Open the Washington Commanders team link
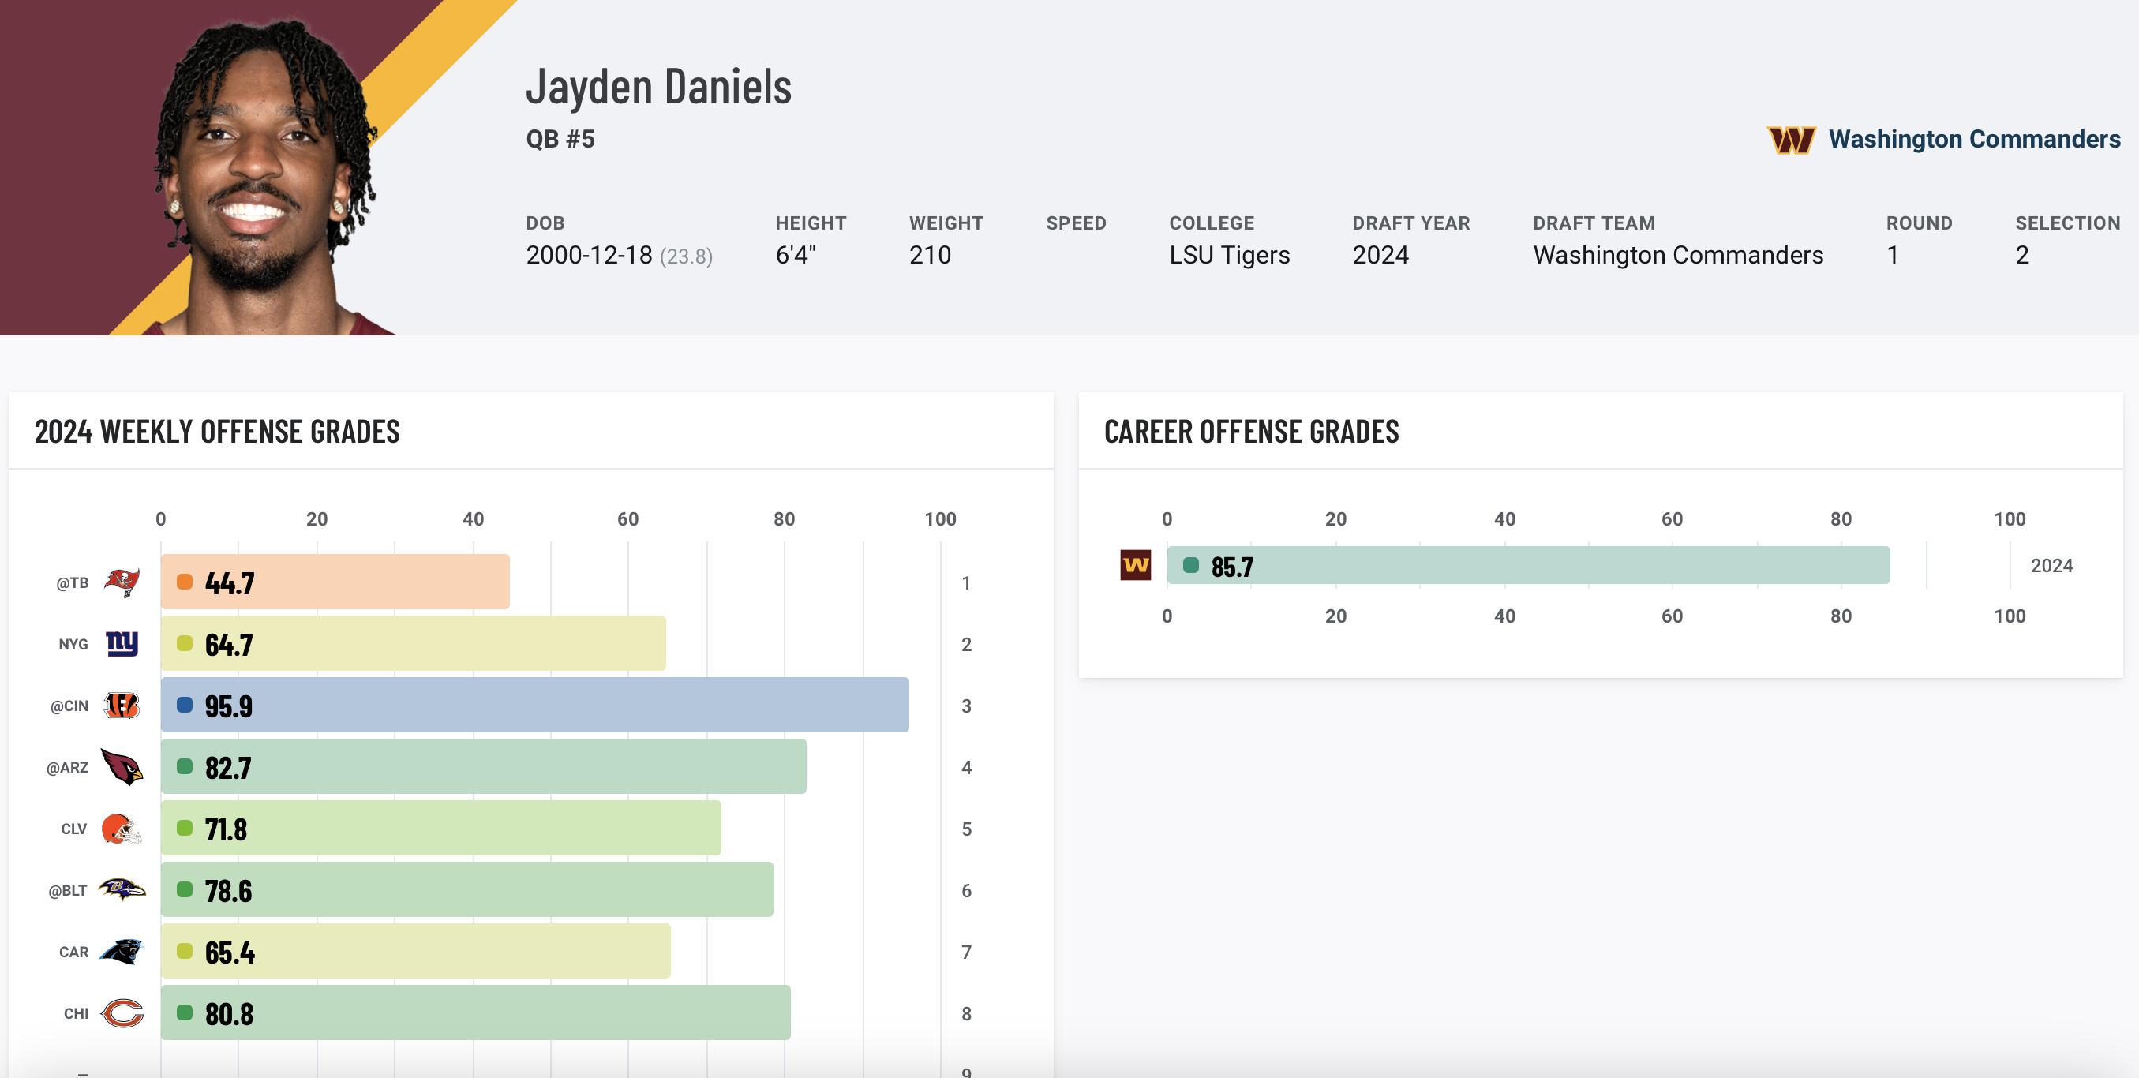Viewport: 2139px width, 1078px height. [1974, 139]
